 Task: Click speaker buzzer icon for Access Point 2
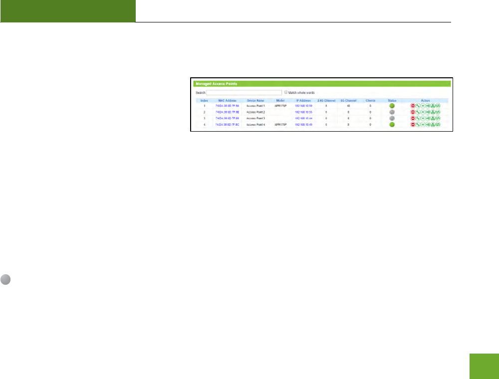[428, 112]
